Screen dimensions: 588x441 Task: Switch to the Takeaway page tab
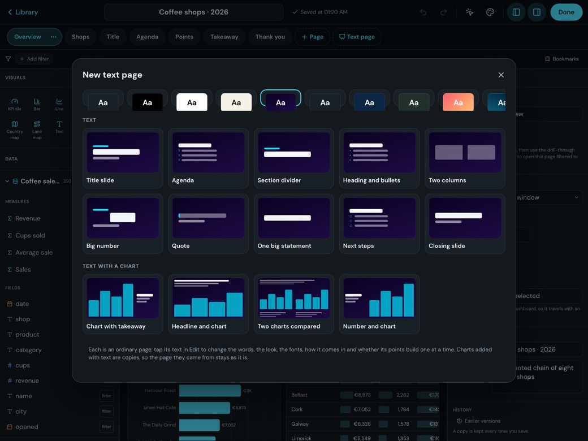[224, 37]
